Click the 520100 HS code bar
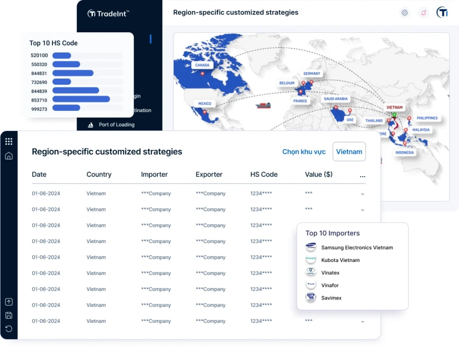The image size is (459, 348). tap(62, 55)
